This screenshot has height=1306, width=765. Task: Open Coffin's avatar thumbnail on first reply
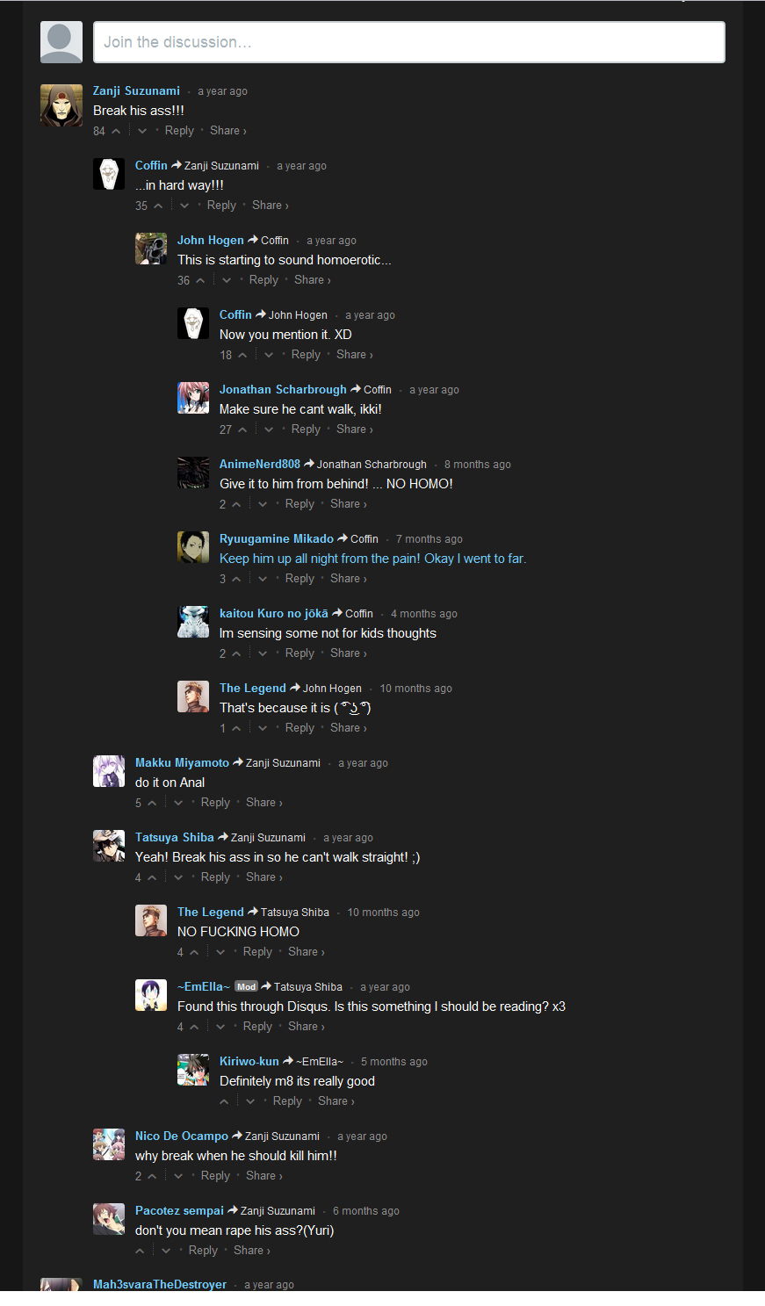pos(109,174)
